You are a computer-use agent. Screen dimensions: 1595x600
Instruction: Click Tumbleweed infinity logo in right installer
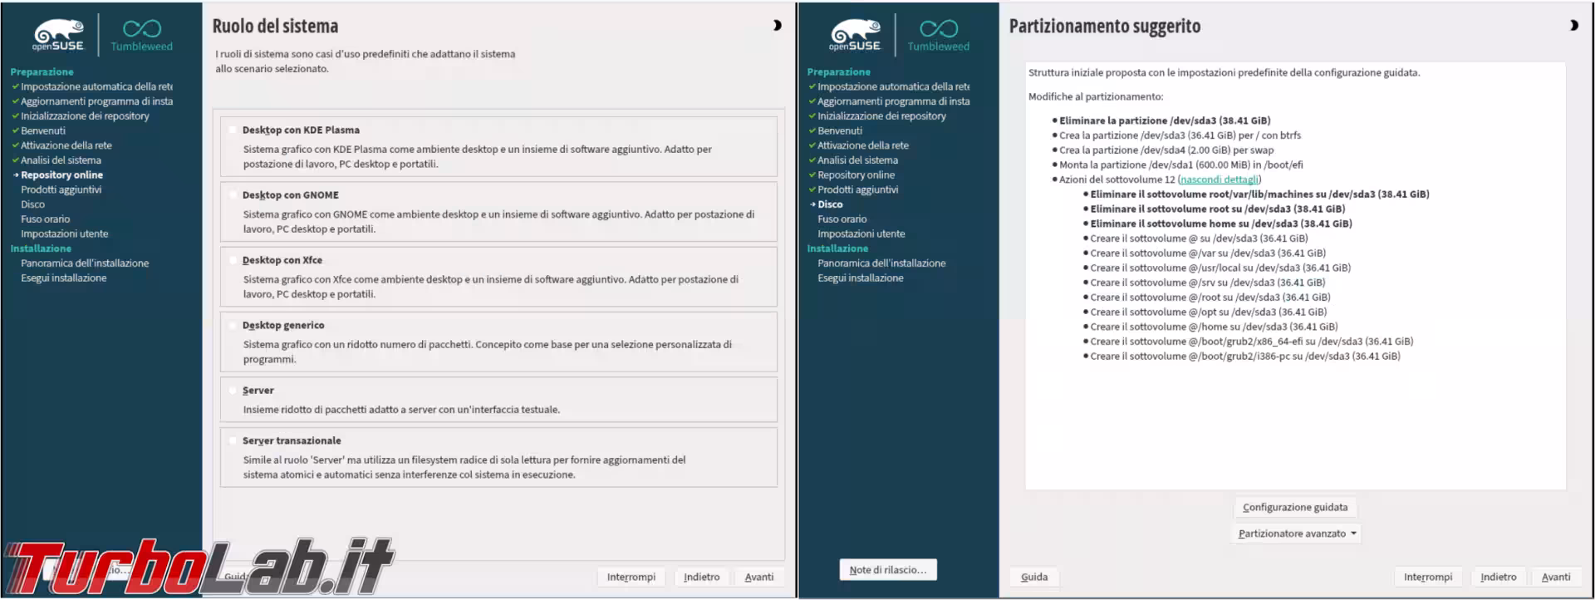click(938, 36)
